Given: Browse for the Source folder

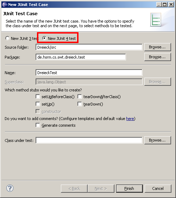Looking at the screenshot, I should click(158, 47).
